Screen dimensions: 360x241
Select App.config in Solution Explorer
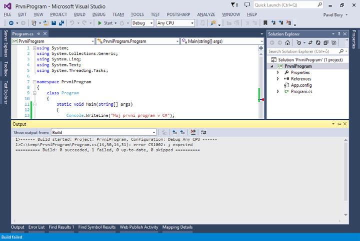click(301, 85)
